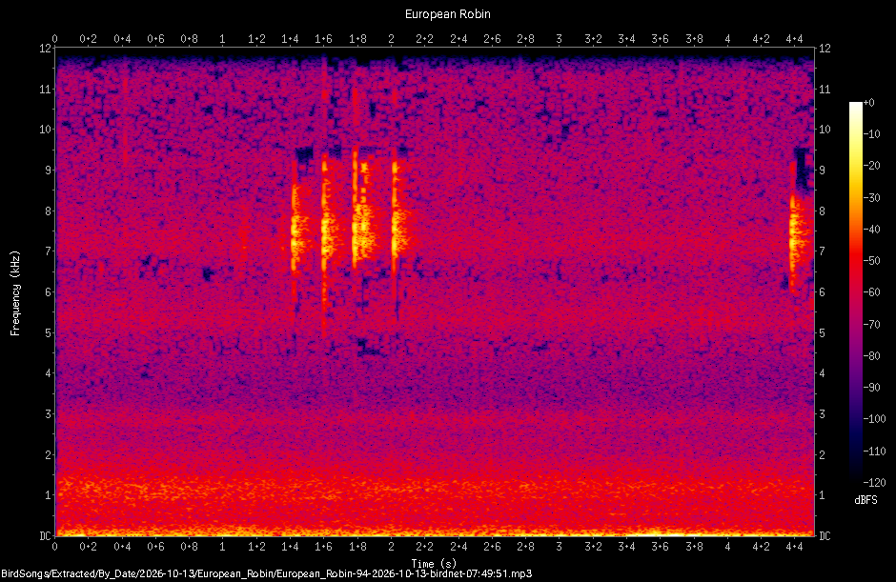Click the "7" tick on right frequency axis
Image resolution: width=896 pixels, height=582 pixels.
tap(823, 251)
